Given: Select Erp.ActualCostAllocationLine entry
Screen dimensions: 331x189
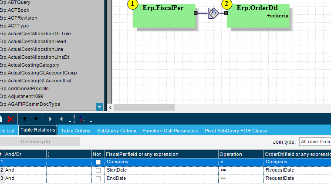Looking at the screenshot, I should click(31, 49).
